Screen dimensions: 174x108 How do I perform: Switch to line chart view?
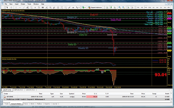[x=115, y=7]
